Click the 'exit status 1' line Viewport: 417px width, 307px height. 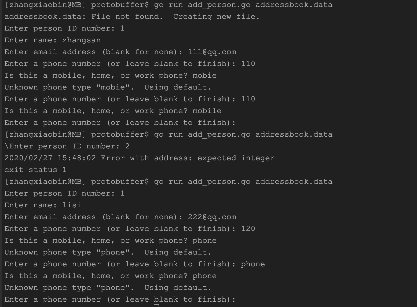click(35, 170)
